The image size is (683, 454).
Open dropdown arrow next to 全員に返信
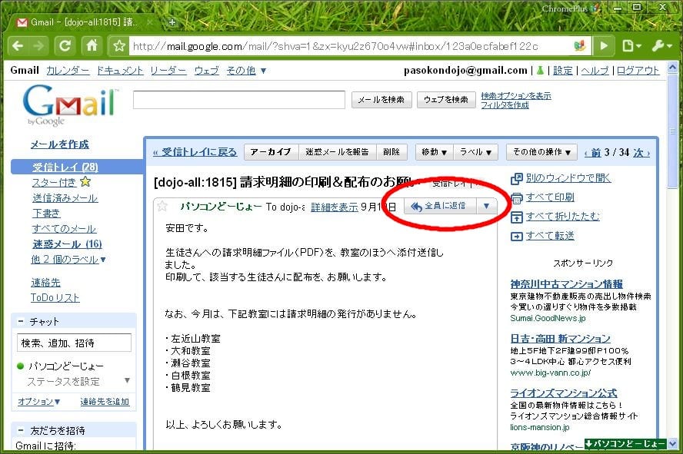(486, 206)
